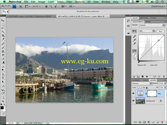This screenshot has width=167, height=125.
Task: Click the white point eyedropper in Curves
Action: 134,44
